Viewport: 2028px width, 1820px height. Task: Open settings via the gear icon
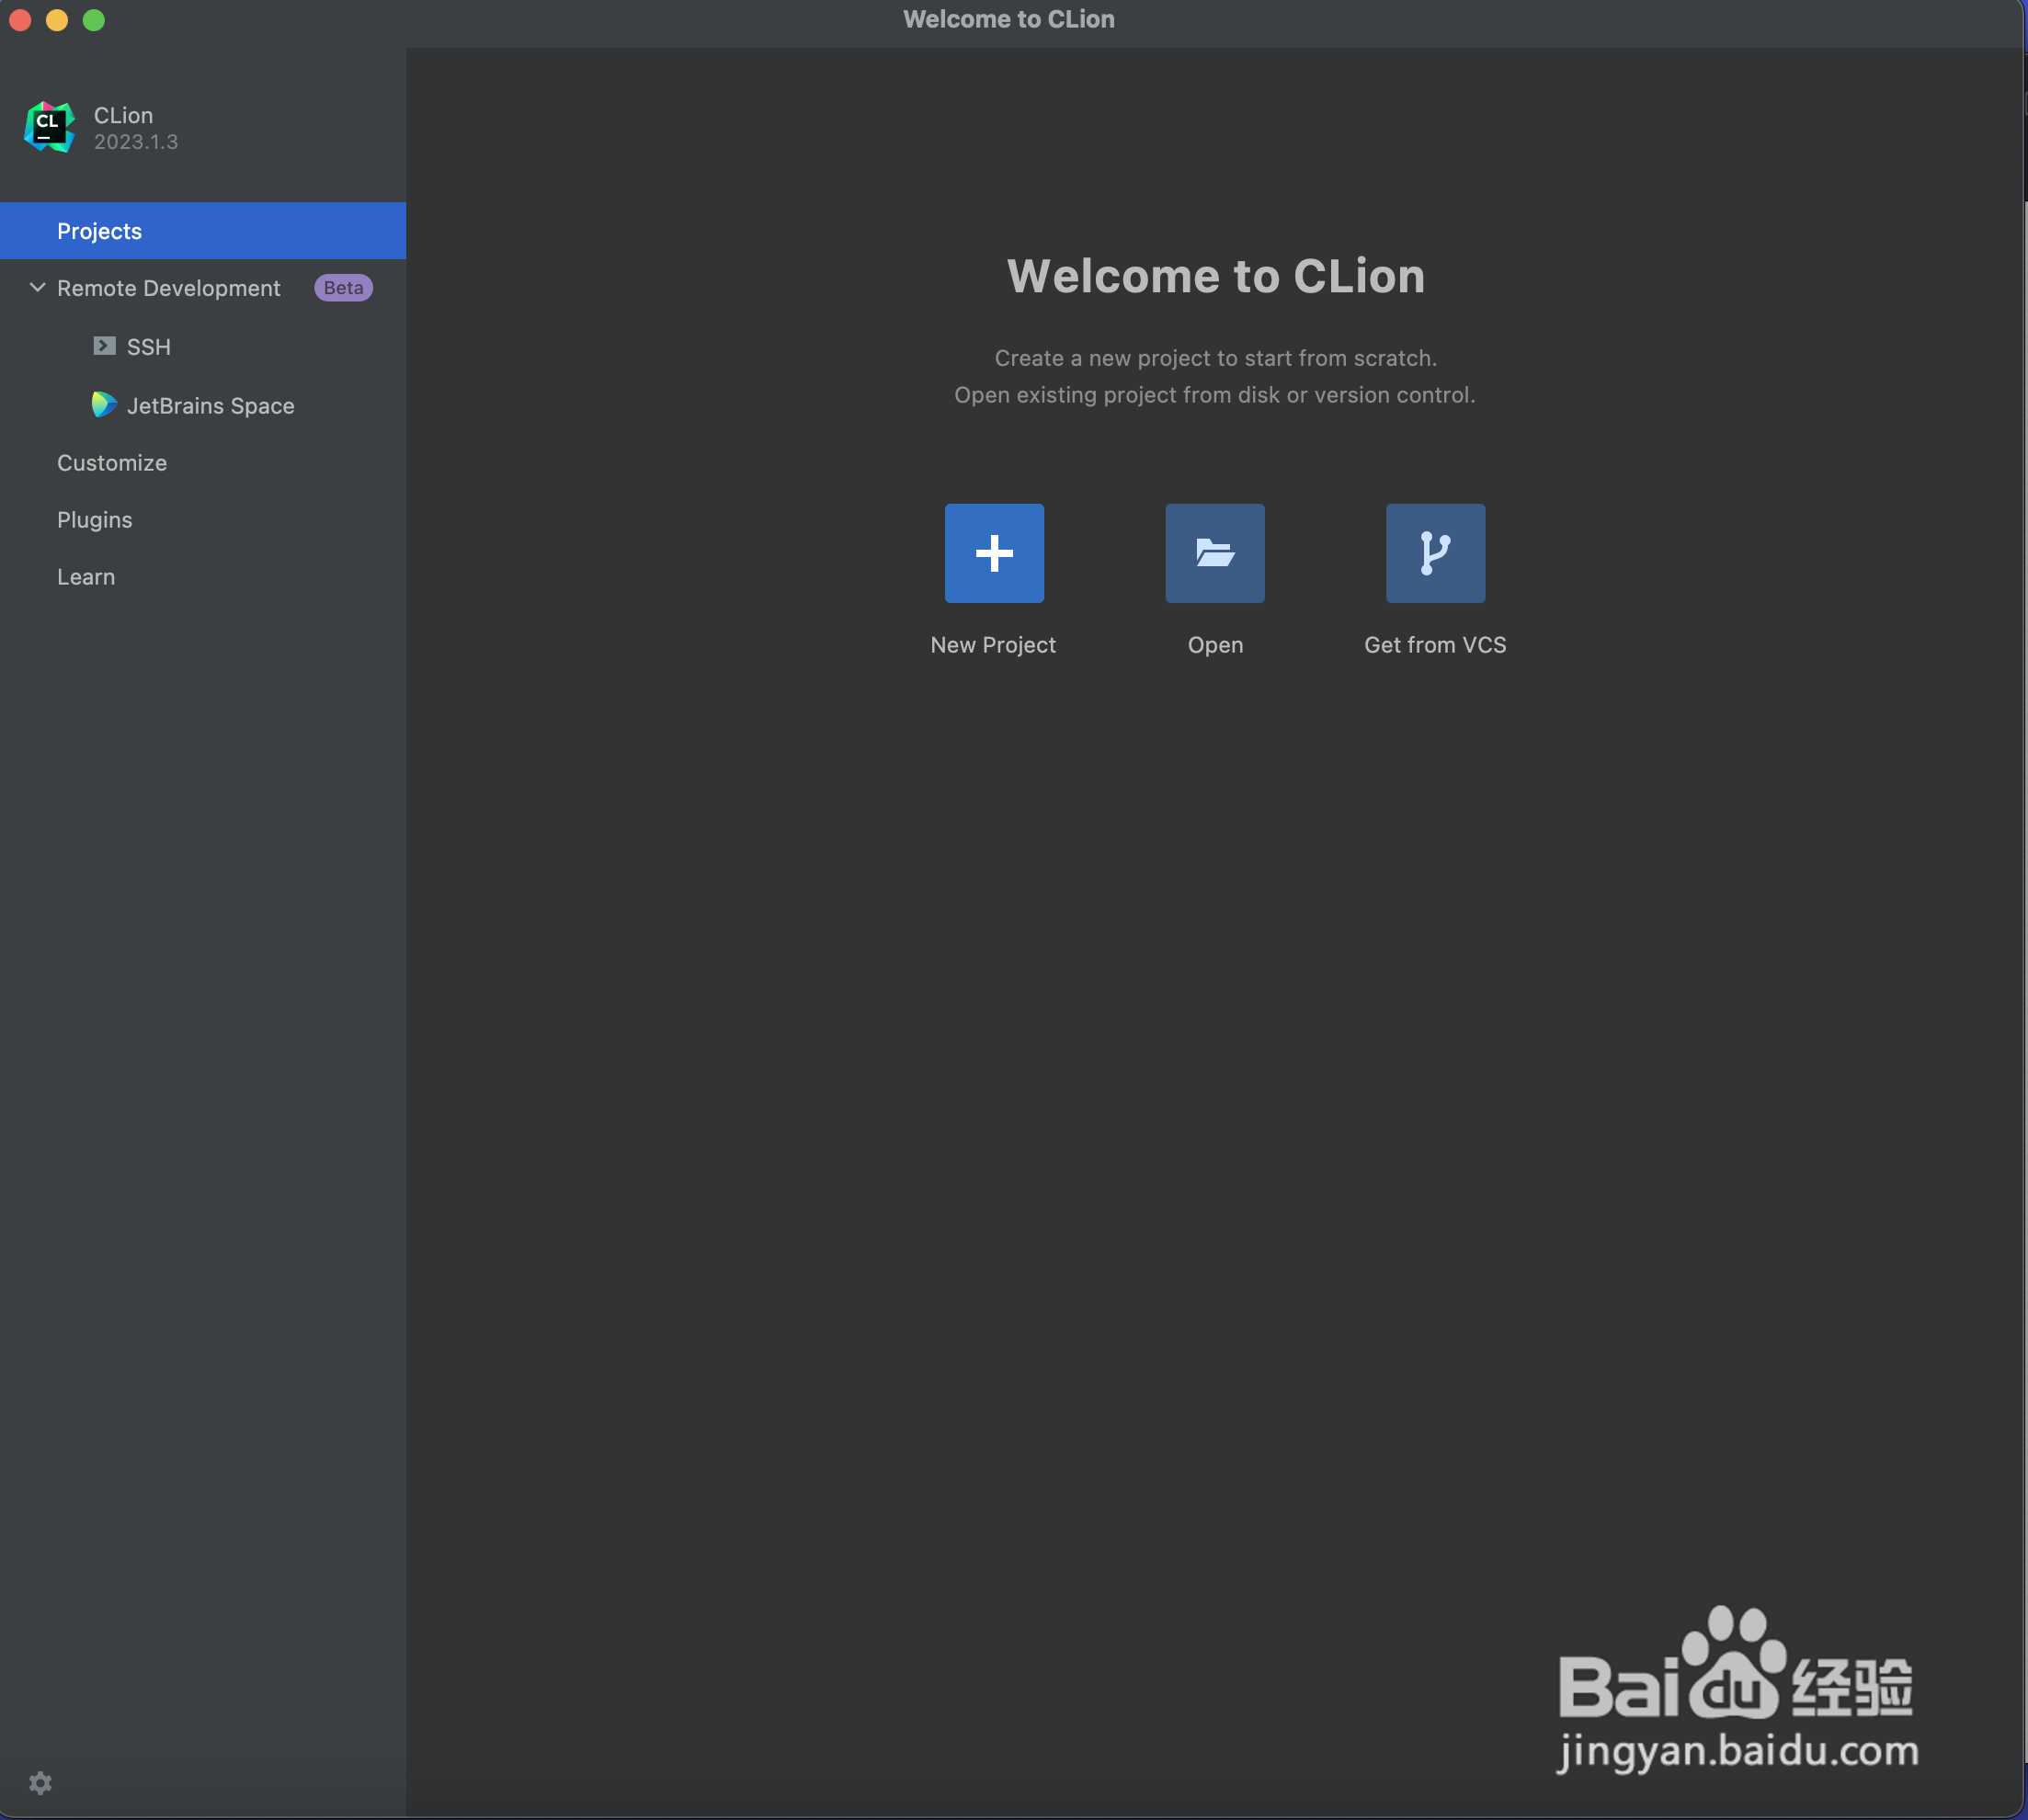[40, 1783]
